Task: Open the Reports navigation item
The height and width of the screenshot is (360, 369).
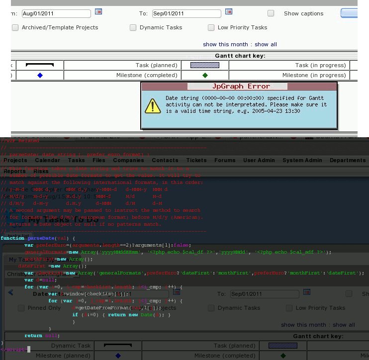Action: pos(14,171)
